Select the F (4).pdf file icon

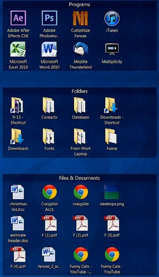[x=18, y=254]
